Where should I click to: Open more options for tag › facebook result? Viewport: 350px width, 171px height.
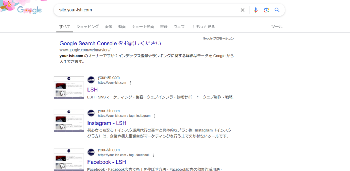tap(153, 155)
